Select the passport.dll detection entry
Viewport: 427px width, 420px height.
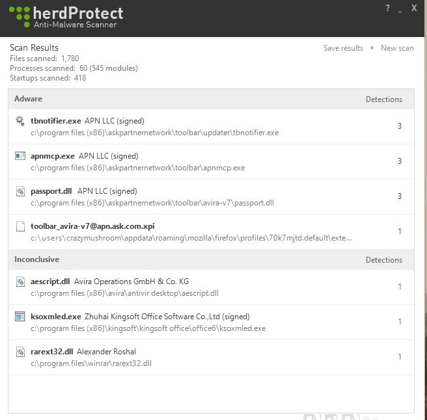pyautogui.click(x=195, y=196)
